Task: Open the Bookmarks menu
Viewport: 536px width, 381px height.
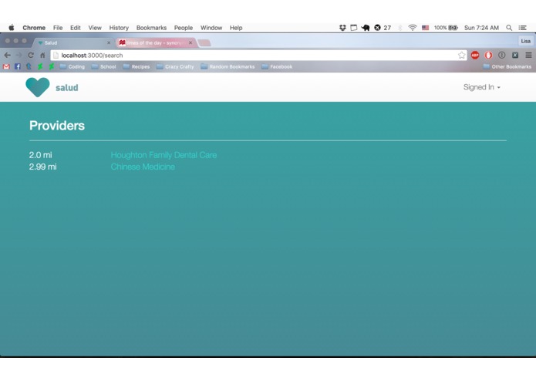Action: (151, 28)
